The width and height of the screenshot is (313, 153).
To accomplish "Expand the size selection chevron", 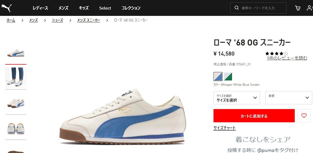I will [255, 97].
